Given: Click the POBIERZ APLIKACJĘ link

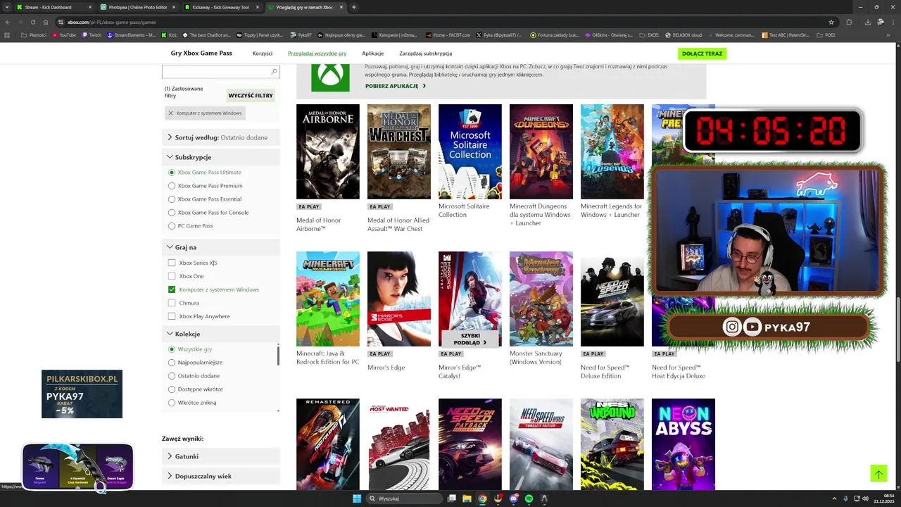Looking at the screenshot, I should [395, 86].
